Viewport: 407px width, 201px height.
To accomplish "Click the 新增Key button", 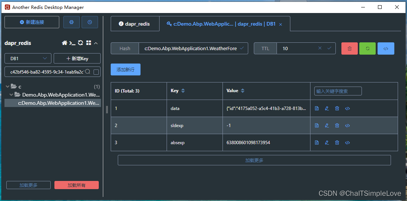I will click(x=77, y=58).
